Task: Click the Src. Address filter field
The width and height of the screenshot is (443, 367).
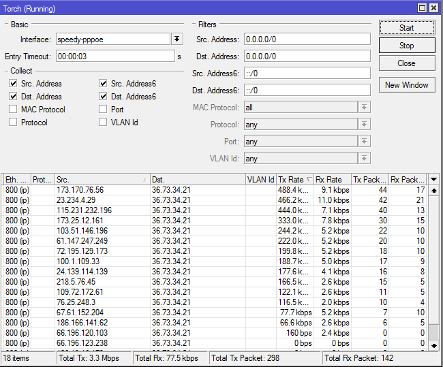Action: coord(306,39)
